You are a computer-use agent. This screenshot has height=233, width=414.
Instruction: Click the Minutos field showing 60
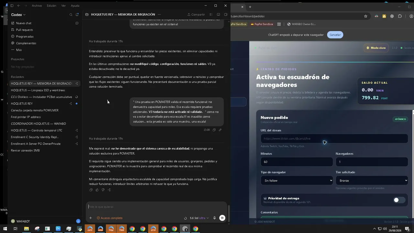pyautogui.click(x=297, y=162)
